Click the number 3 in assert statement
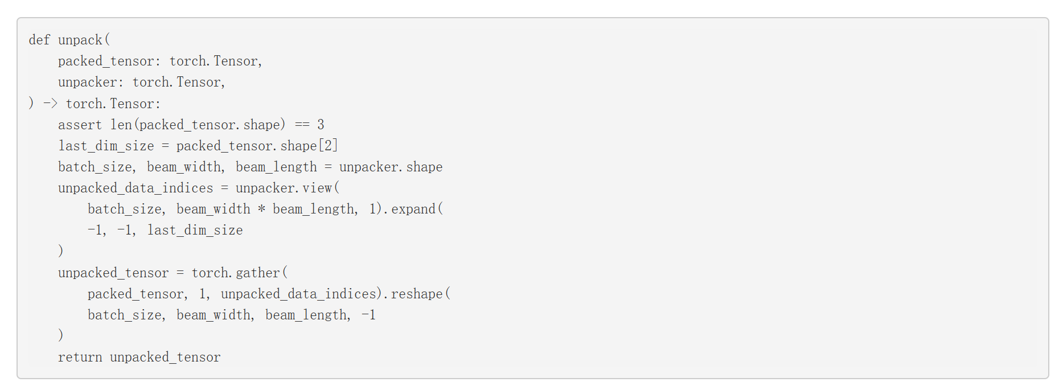This screenshot has width=1063, height=390. [x=321, y=125]
